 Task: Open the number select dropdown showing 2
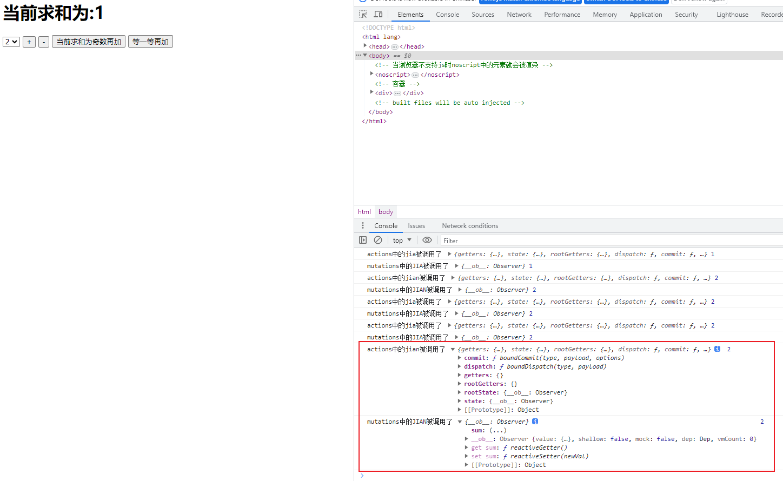coord(11,42)
